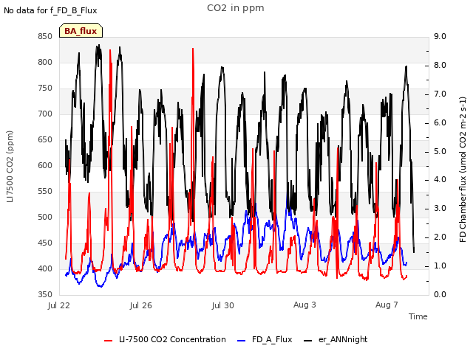473x354 pixels.
Task: Click the 650 left axis tick label
Action: pyautogui.click(x=45, y=140)
